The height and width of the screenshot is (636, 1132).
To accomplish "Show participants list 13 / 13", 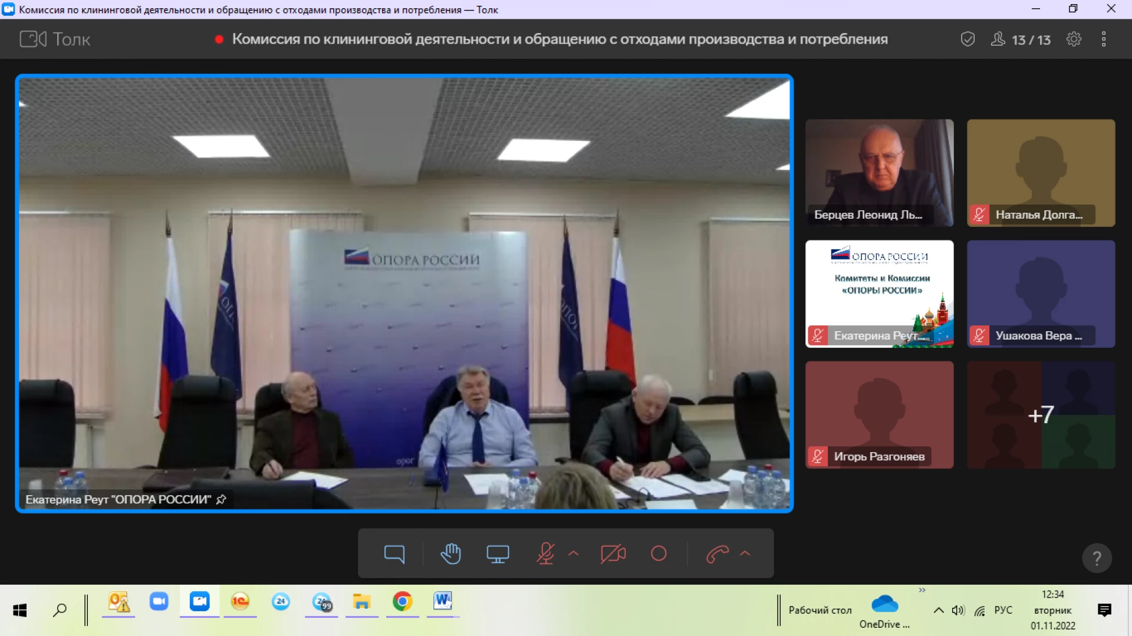I will click(1021, 39).
